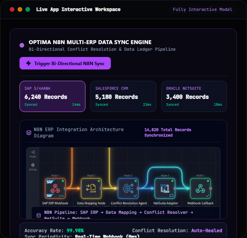The image size is (247, 238).
Task: Click the Fully Interactive Model badge
Action: click(x=203, y=9)
